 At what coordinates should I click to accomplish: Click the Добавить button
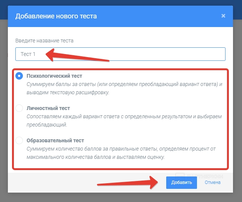coord(181,182)
